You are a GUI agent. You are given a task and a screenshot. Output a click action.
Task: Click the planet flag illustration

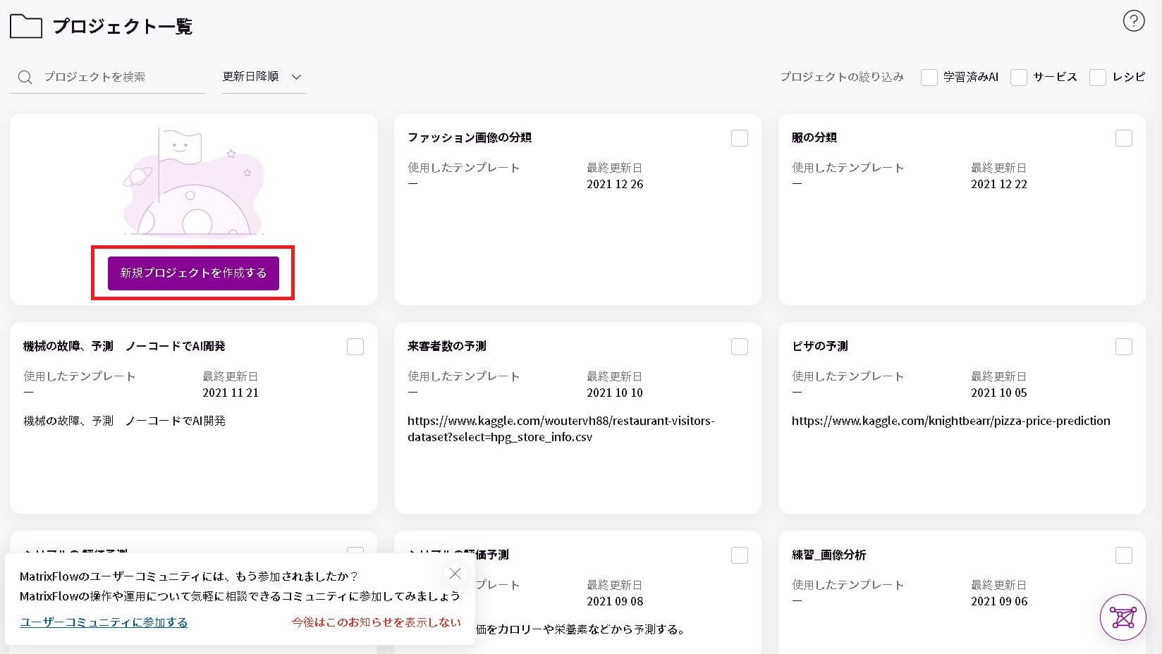point(193,182)
